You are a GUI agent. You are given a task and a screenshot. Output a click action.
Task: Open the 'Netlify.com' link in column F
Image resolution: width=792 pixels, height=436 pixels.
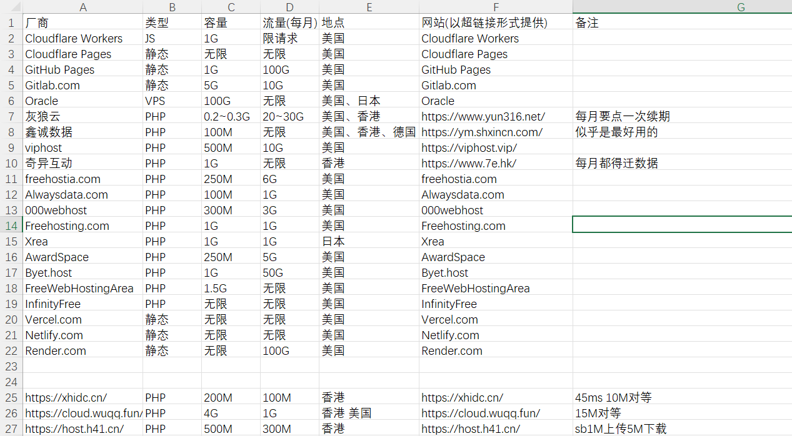[450, 335]
